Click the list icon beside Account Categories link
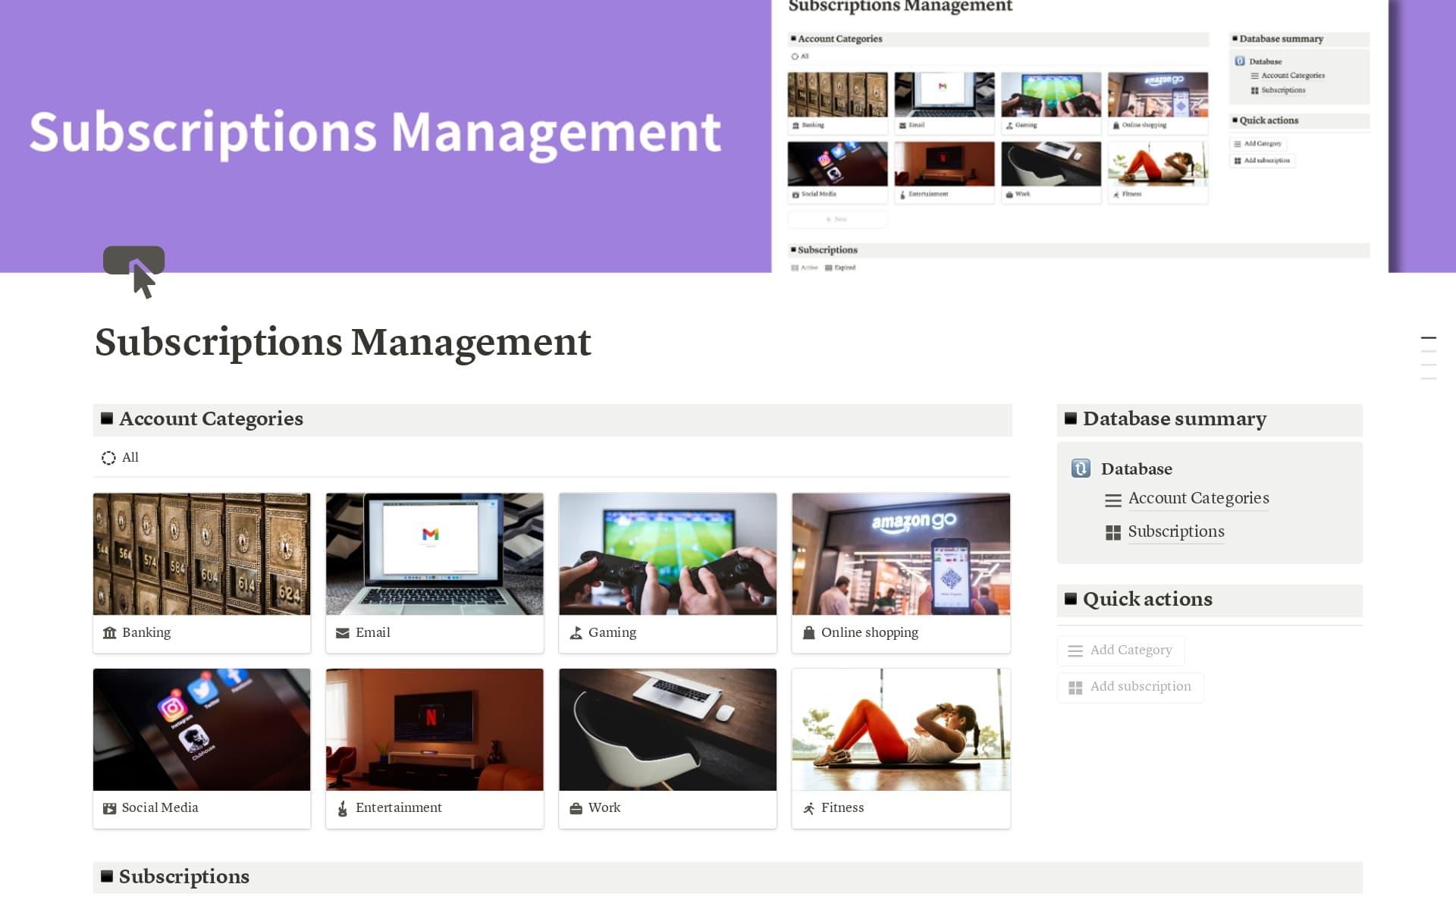Image resolution: width=1456 pixels, height=909 pixels. click(x=1112, y=499)
